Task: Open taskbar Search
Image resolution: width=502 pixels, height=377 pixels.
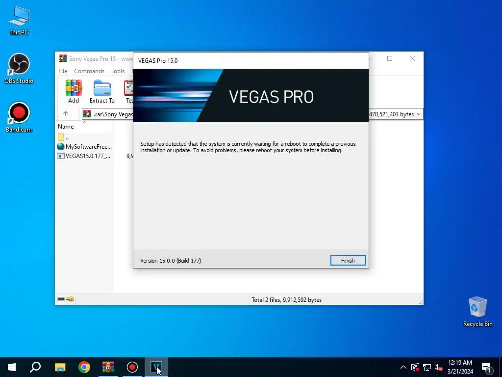Action: click(x=35, y=367)
